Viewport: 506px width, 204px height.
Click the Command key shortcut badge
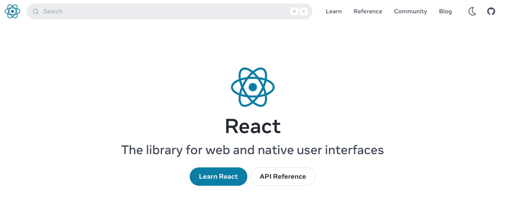(x=294, y=11)
